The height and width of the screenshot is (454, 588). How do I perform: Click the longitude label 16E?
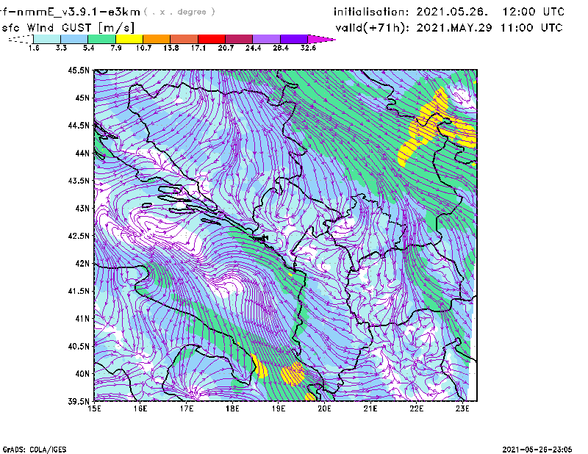click(x=140, y=408)
